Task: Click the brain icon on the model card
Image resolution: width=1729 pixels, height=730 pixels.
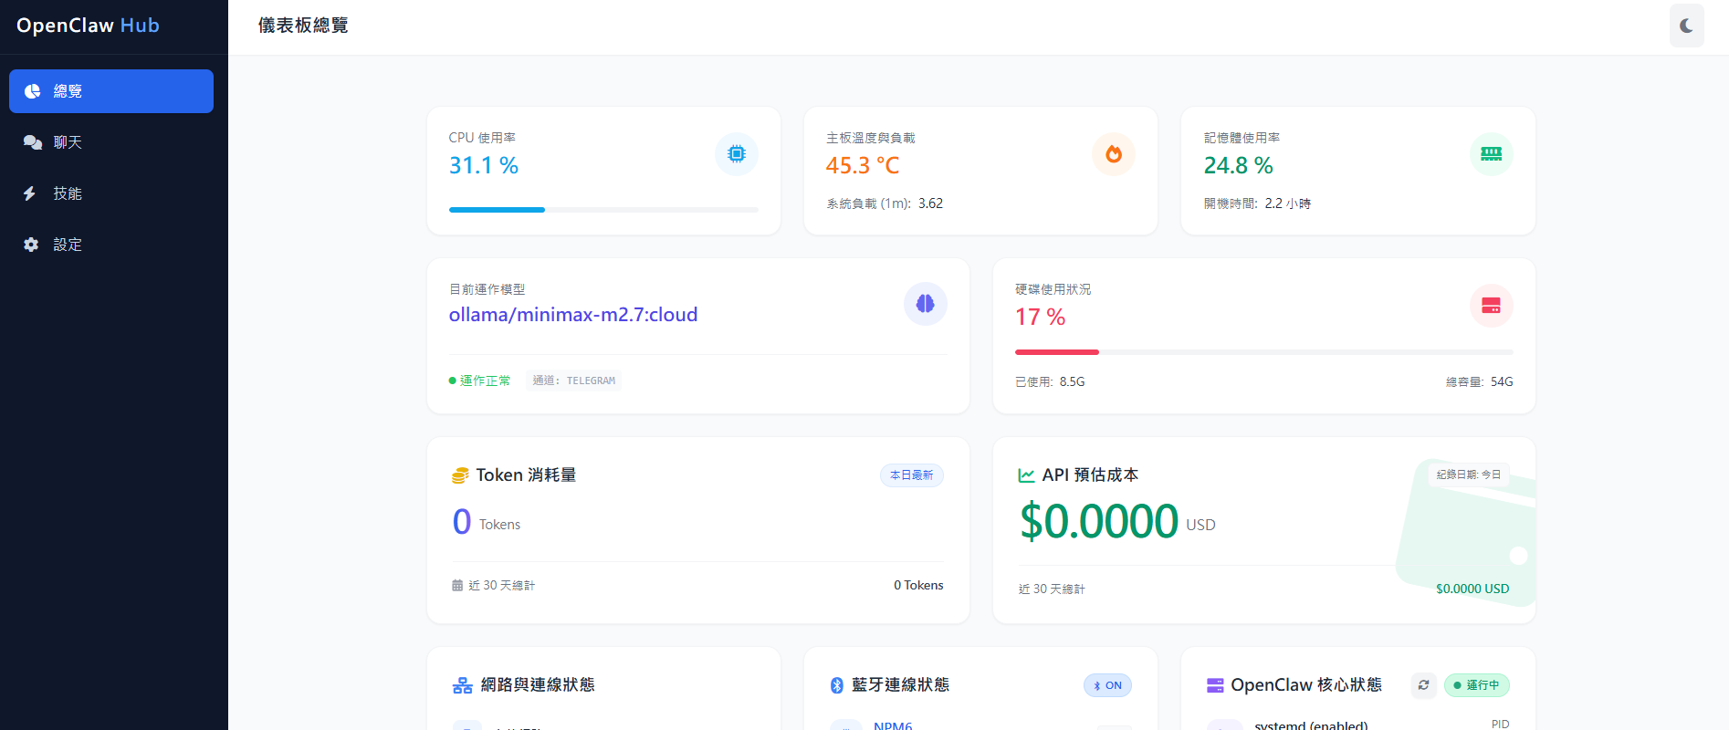Action: point(925,304)
